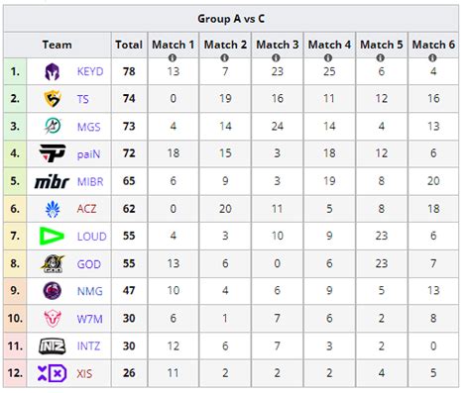Image resolution: width=470 pixels, height=393 pixels.
Task: Click the info icon under Match 6
Action: coord(432,58)
